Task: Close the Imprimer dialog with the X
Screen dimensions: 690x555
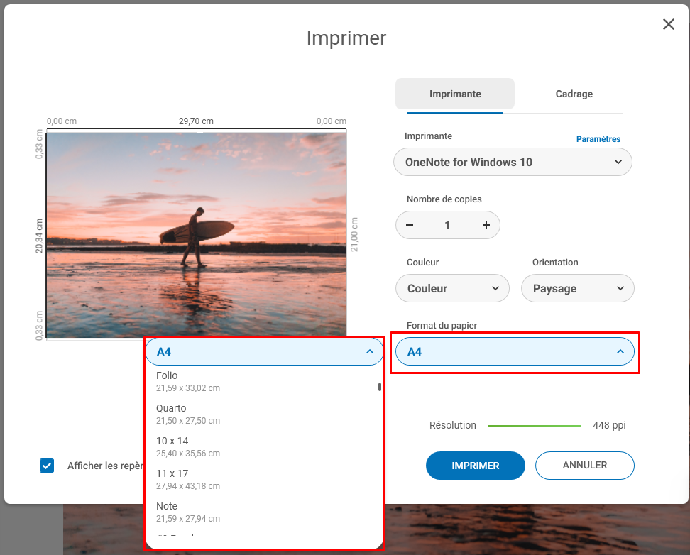Action: tap(669, 24)
